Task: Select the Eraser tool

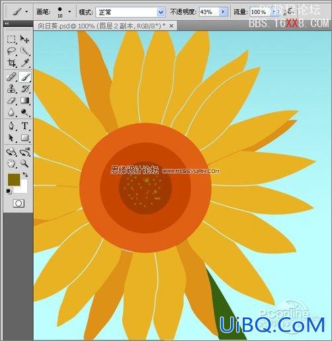Action: 11,101
